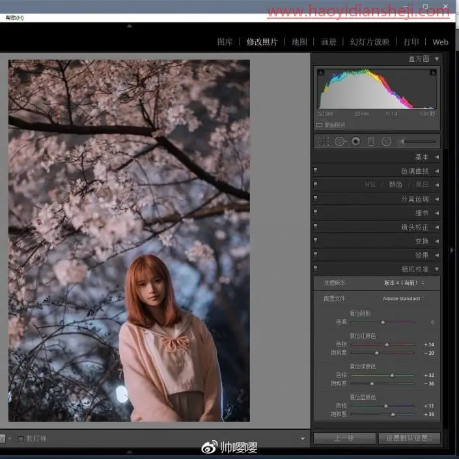Collapse the 直方图 histogram panel

pyautogui.click(x=437, y=59)
